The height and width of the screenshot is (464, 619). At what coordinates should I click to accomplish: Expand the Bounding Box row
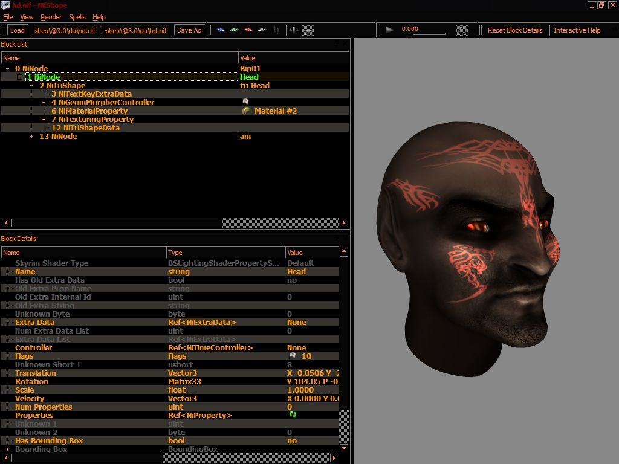(x=7, y=449)
